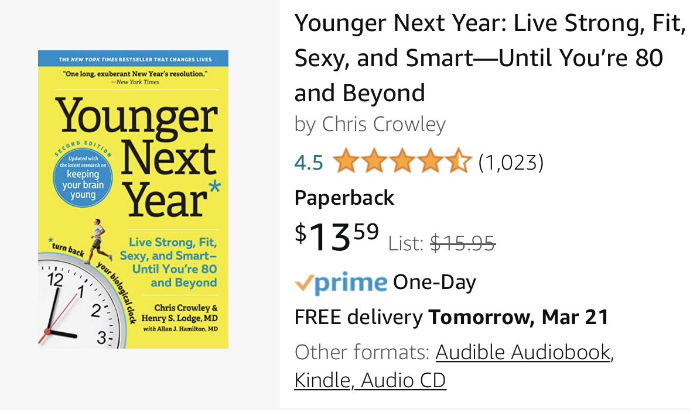Open the Kindle format link
The image size is (690, 420).
point(322,380)
